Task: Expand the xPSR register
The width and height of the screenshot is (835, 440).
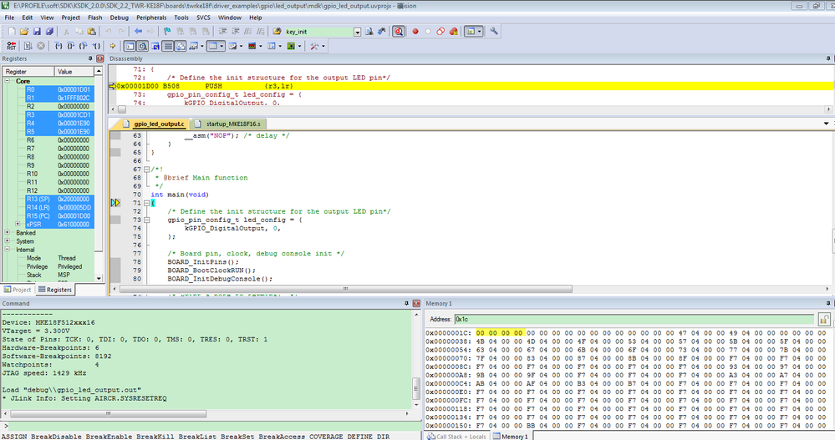Action: 18,224
